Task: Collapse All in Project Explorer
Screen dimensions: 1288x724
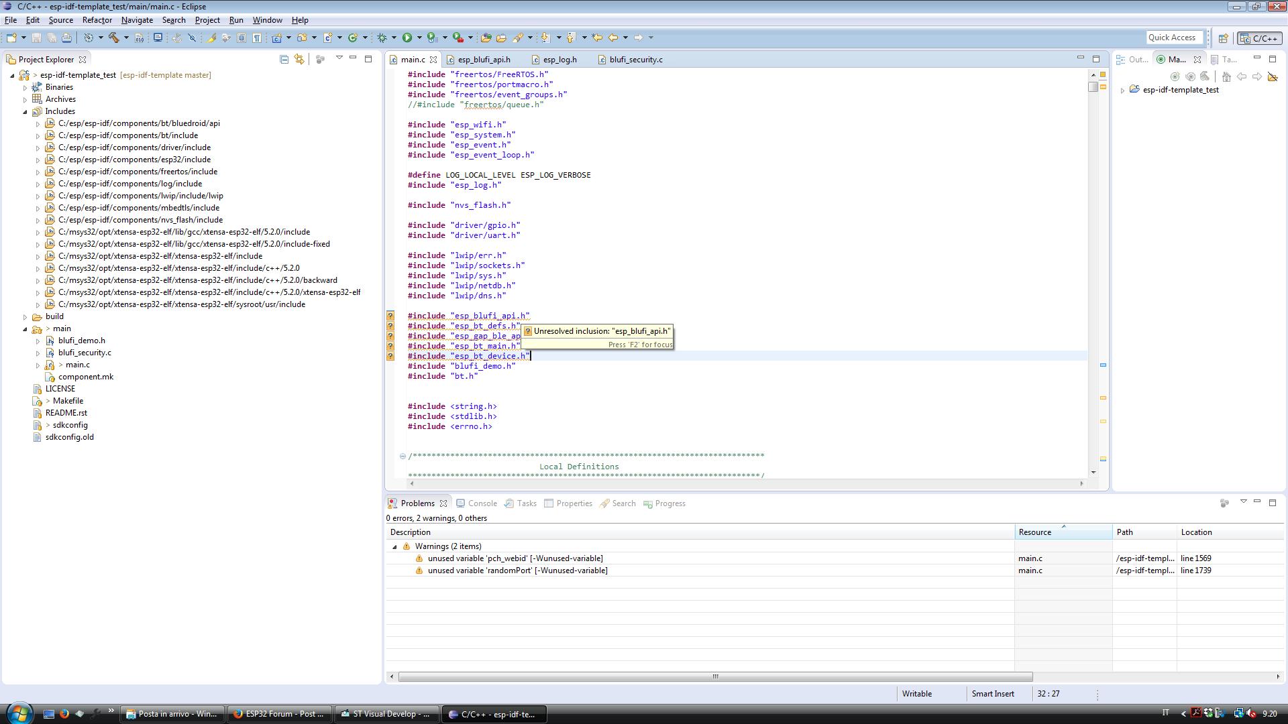Action: [x=284, y=59]
